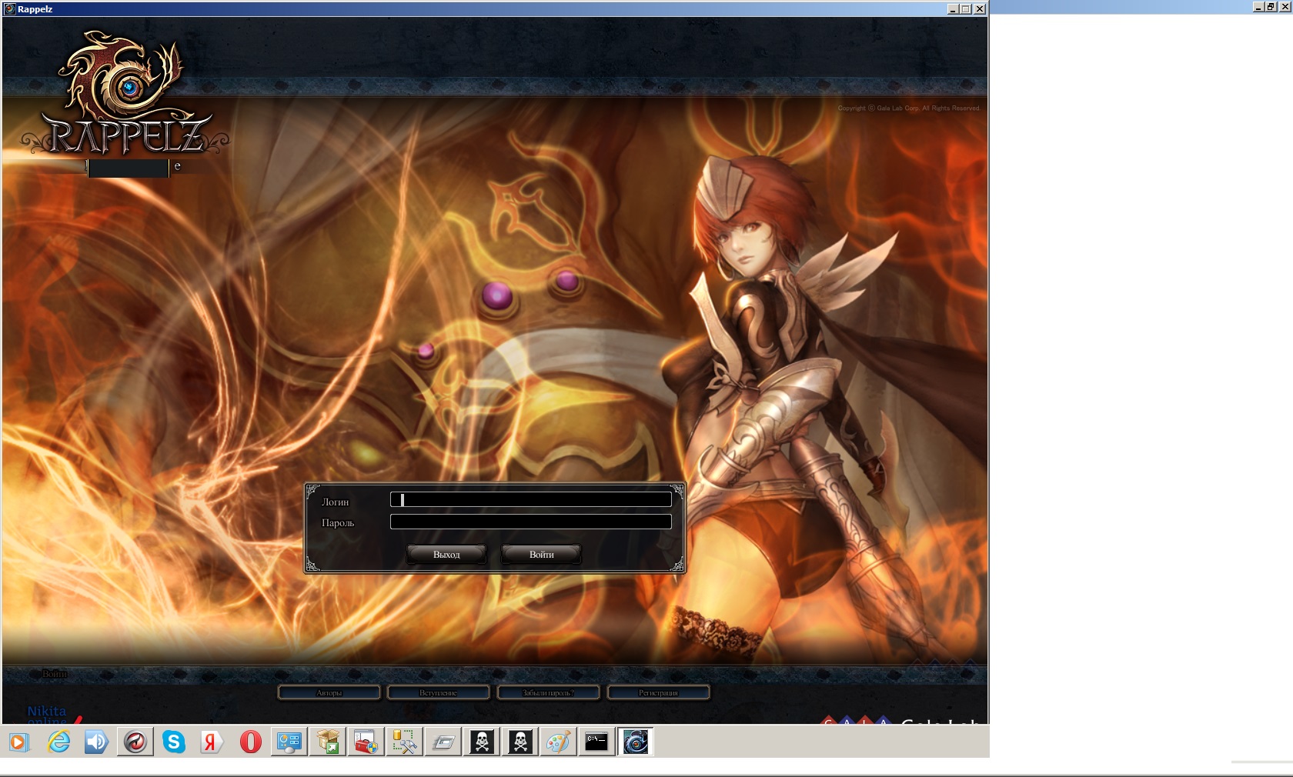Click the Логин input field
1293x777 pixels.
(530, 500)
